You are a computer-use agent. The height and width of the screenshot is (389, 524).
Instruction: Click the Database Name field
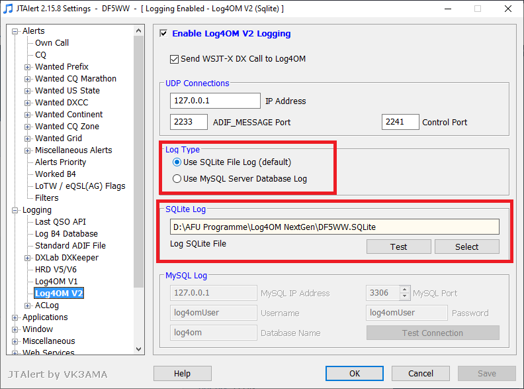214,333
